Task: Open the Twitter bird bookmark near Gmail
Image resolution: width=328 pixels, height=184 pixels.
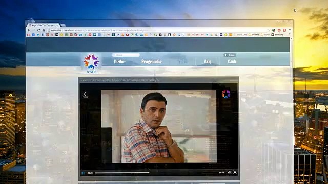Action: tap(38, 35)
